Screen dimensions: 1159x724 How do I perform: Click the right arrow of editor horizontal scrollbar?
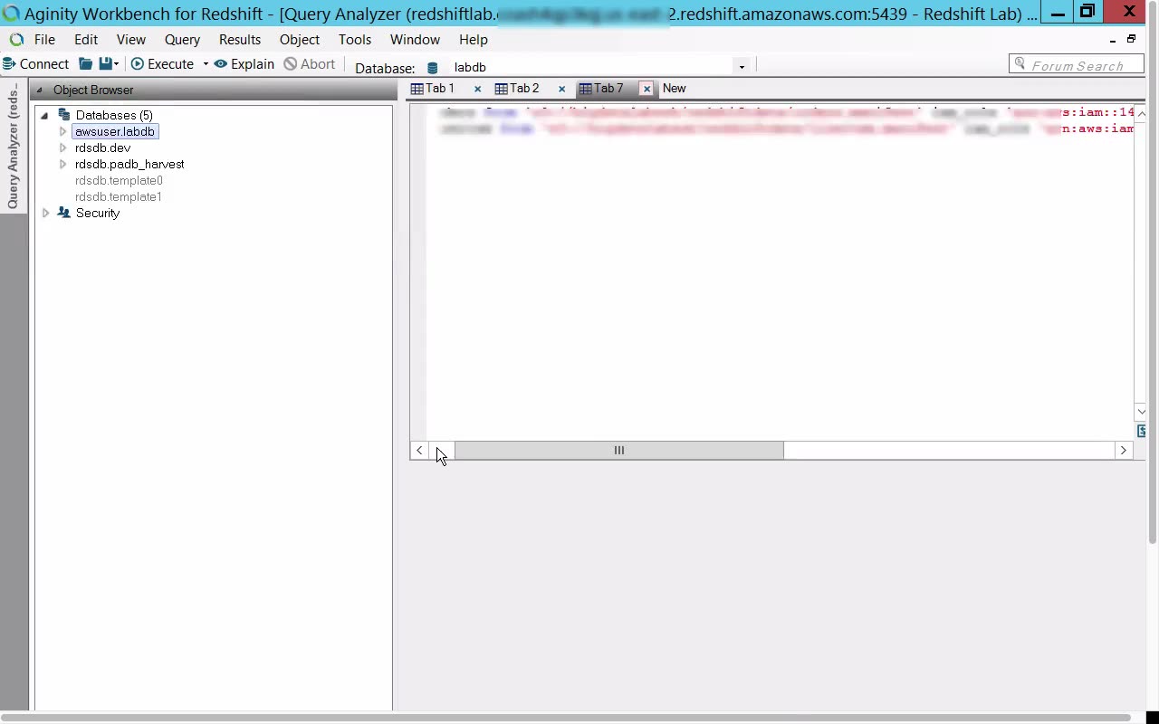pos(1124,451)
